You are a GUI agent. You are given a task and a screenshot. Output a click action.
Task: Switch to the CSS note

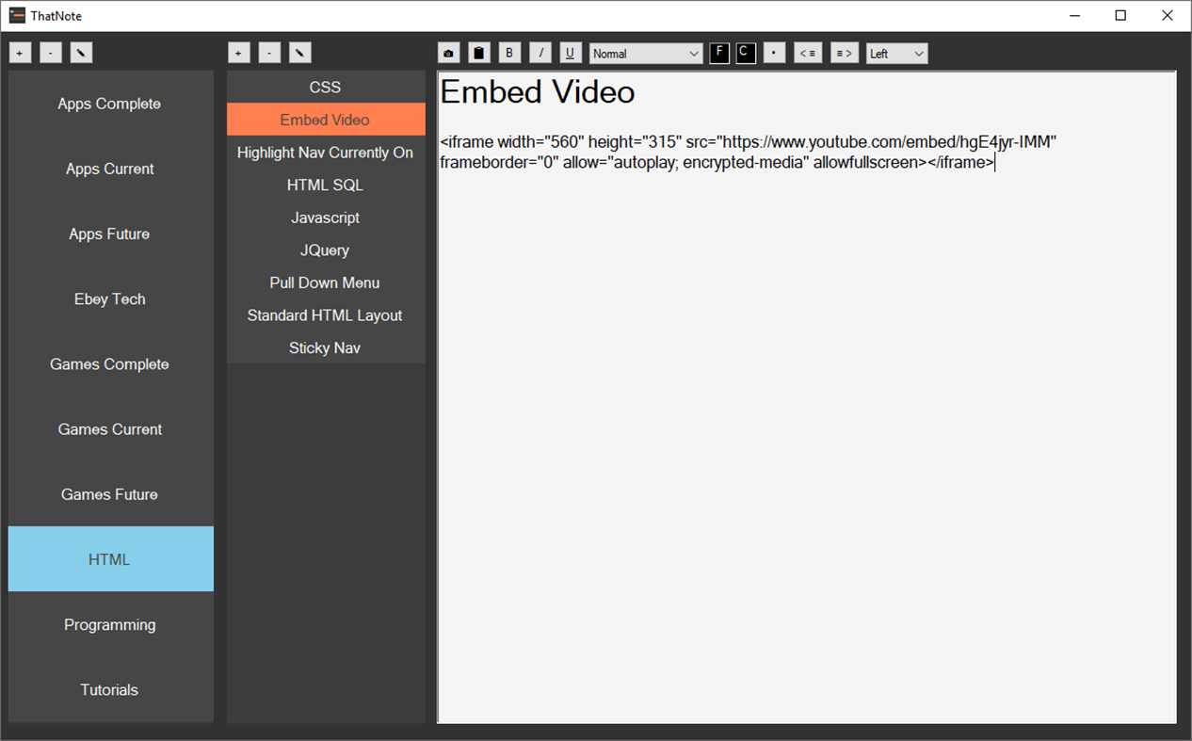pyautogui.click(x=325, y=87)
